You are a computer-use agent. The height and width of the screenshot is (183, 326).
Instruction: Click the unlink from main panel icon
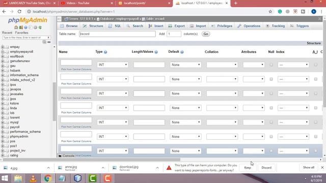pyautogui.click(x=49, y=42)
